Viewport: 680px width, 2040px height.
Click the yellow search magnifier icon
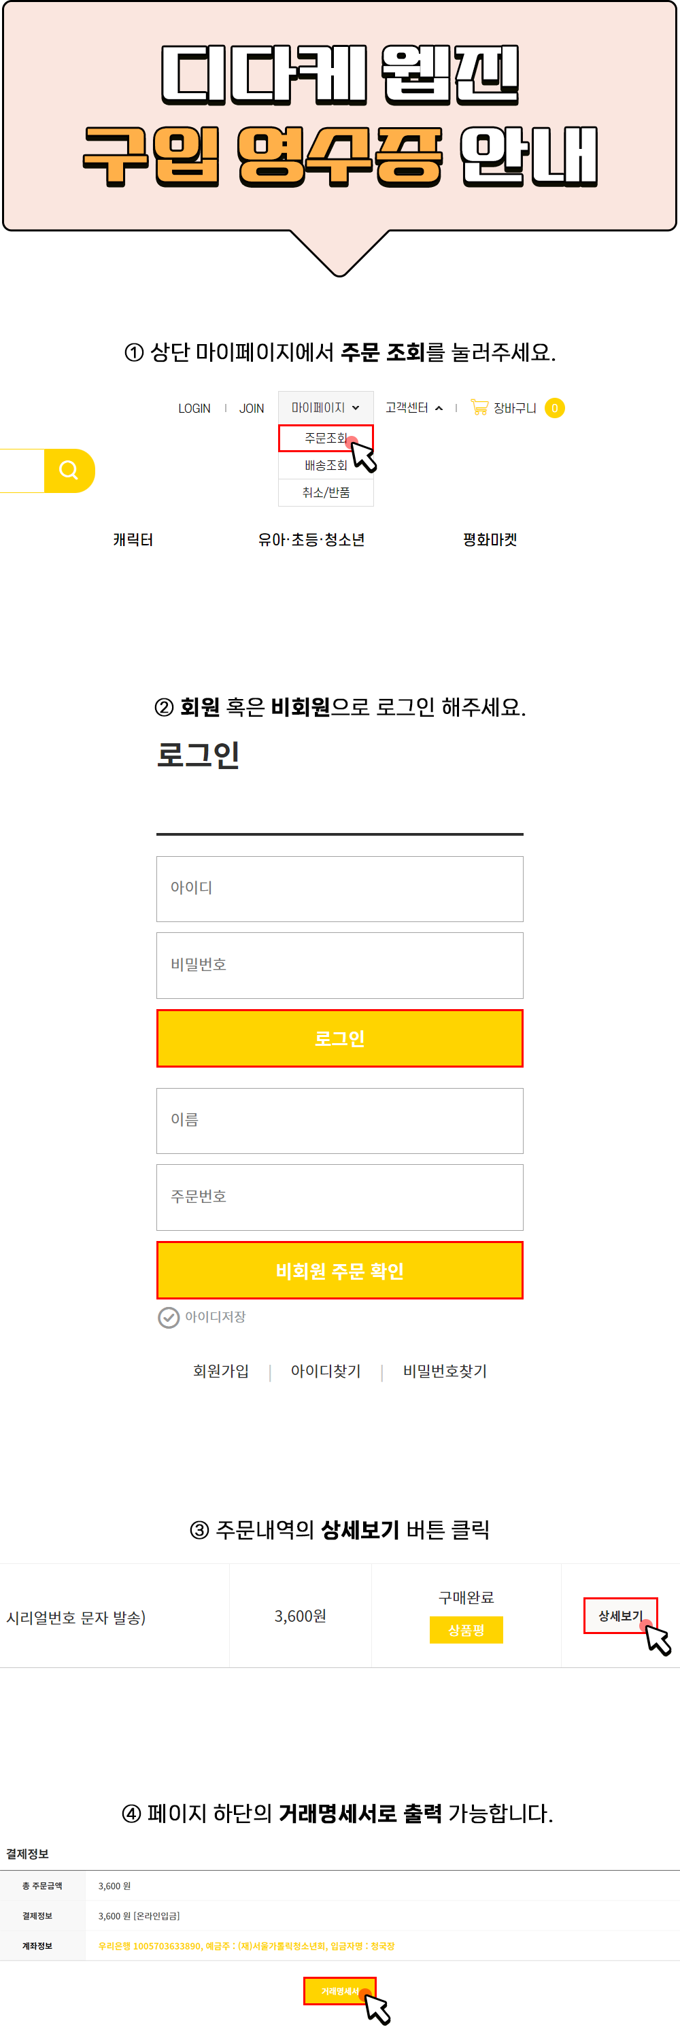coord(69,471)
